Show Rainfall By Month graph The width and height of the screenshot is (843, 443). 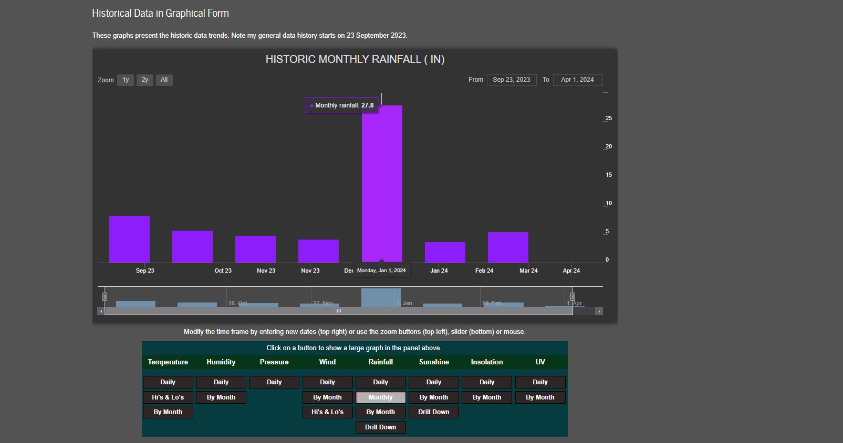(x=381, y=412)
